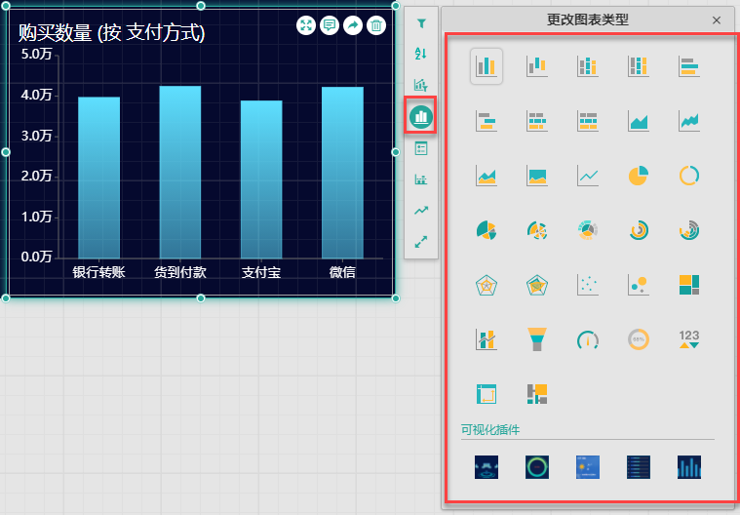This screenshot has height=515, width=740.
Task: Select the bubble chart type
Action: point(638,285)
